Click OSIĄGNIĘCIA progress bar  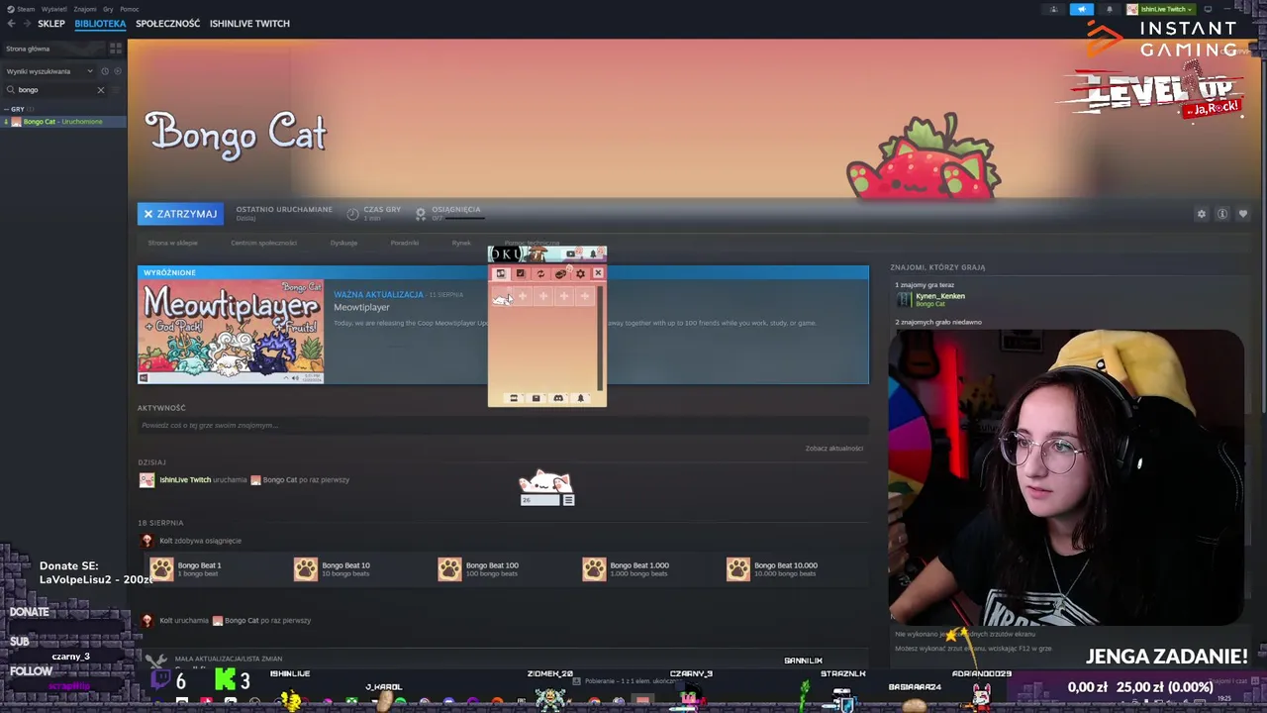[x=463, y=219]
